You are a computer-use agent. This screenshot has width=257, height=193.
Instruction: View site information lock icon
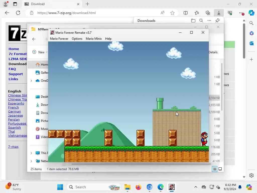coord(32,13)
